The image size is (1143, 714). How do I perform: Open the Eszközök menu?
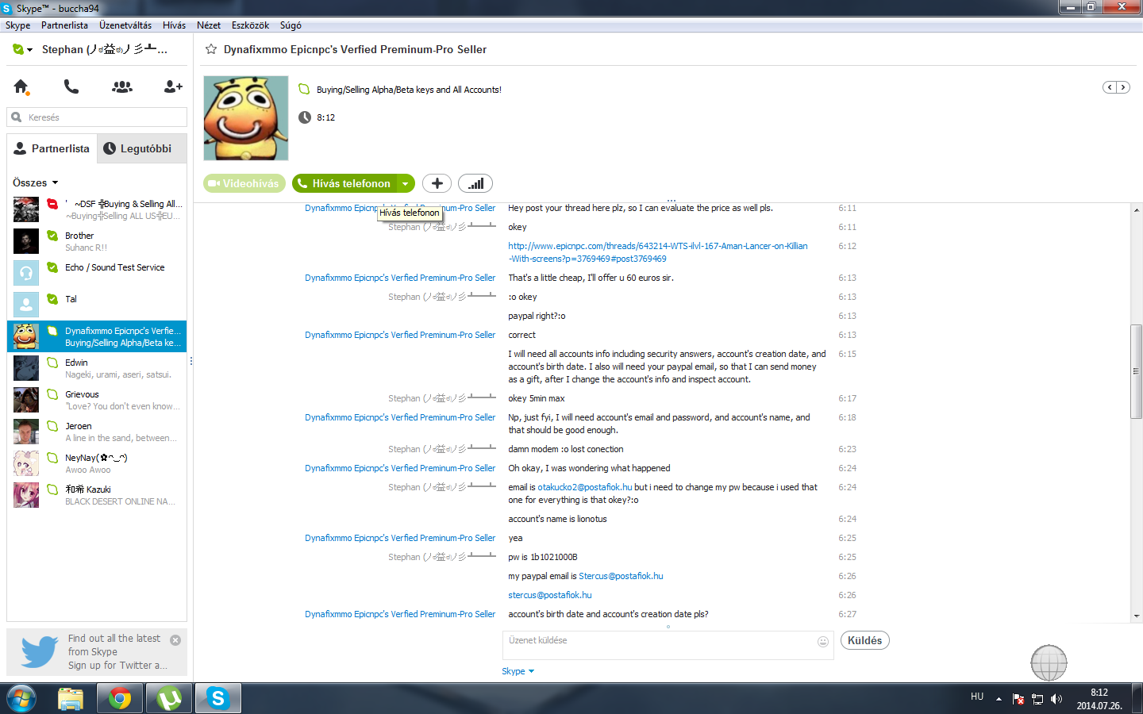[250, 25]
